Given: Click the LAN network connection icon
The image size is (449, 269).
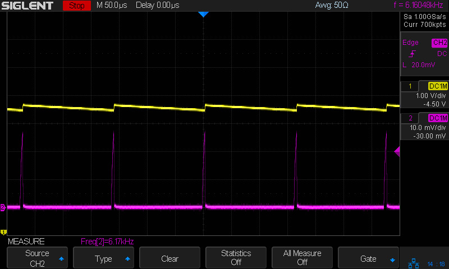Looking at the screenshot, I should [414, 263].
